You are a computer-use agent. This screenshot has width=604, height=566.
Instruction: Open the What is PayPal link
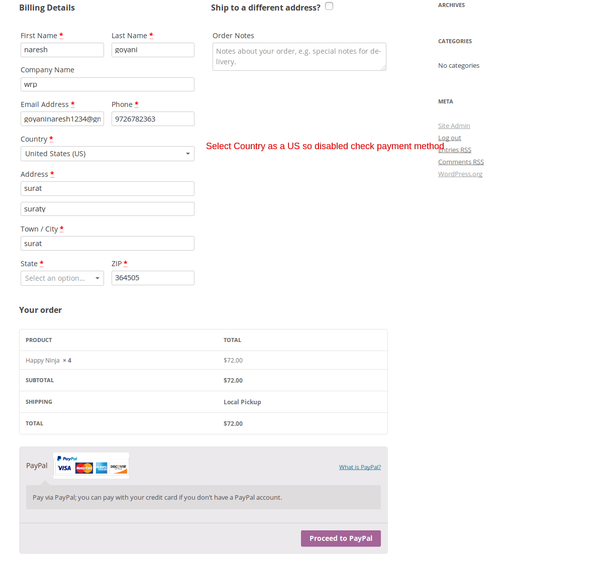pyautogui.click(x=360, y=467)
